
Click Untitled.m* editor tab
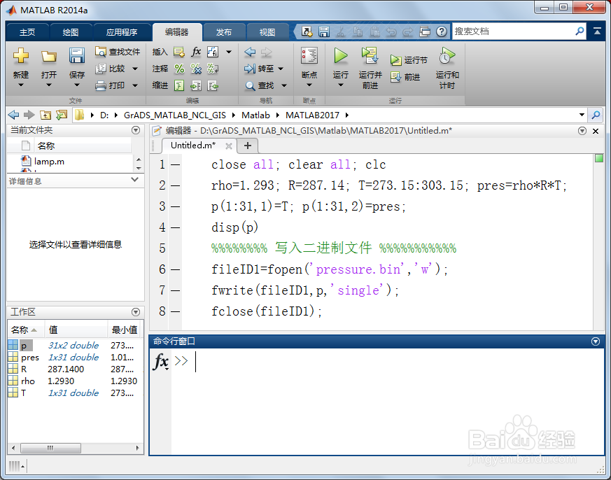pyautogui.click(x=193, y=146)
